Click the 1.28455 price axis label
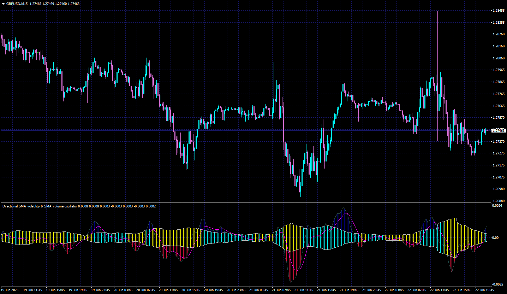507x294 pixels. click(499, 11)
